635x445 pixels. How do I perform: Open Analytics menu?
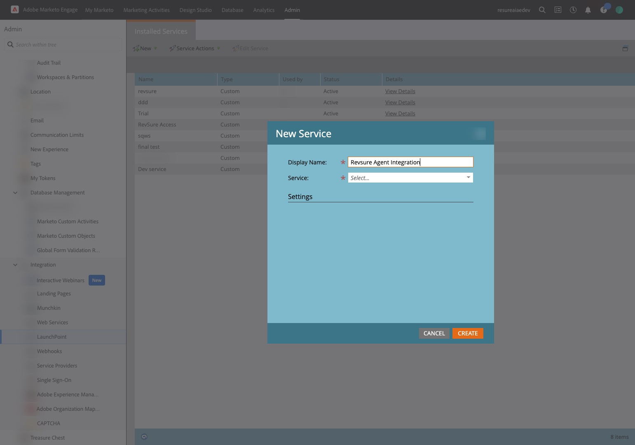(x=264, y=10)
